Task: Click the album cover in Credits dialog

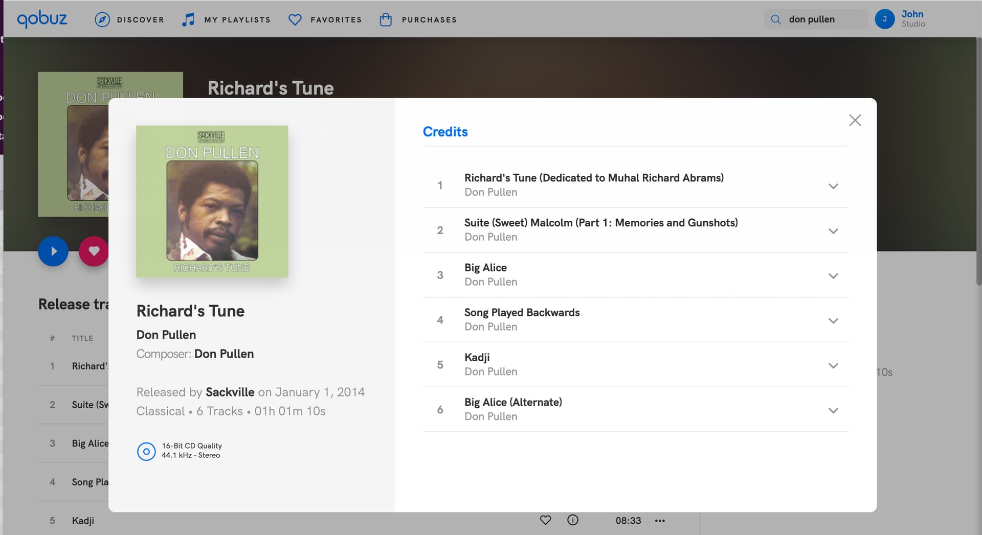Action: (212, 201)
